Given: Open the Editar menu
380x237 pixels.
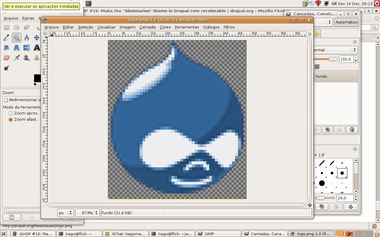Looking at the screenshot, I should 68,27.
